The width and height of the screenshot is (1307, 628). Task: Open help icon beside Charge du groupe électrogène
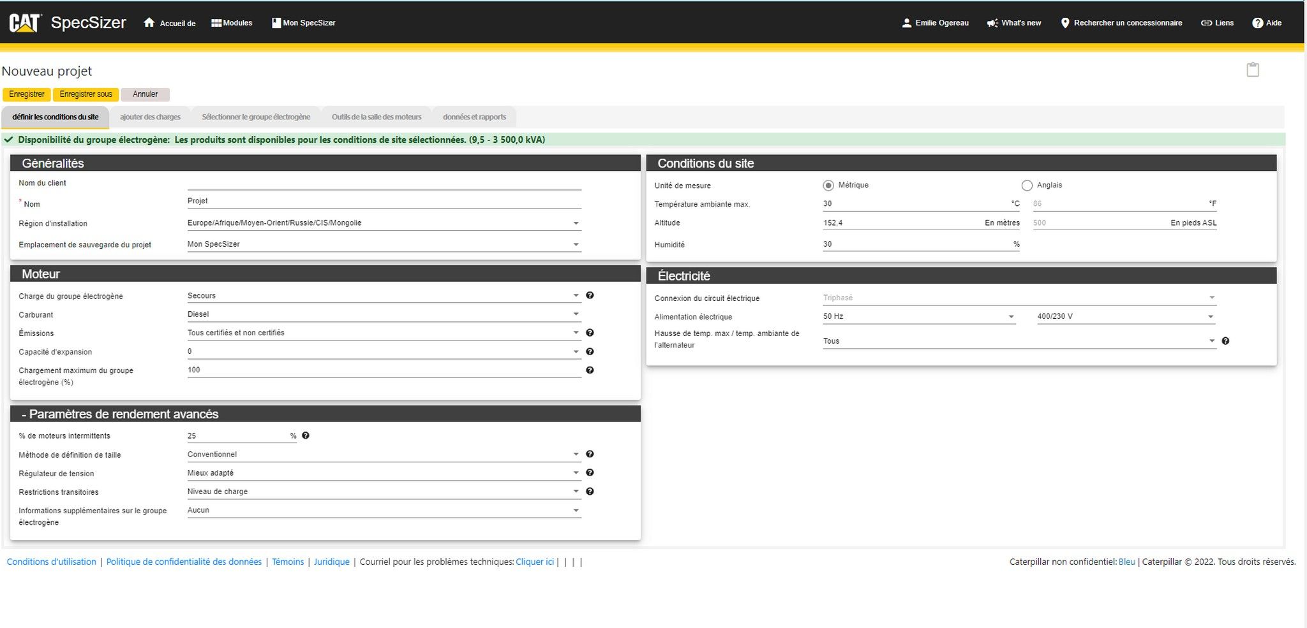point(590,295)
